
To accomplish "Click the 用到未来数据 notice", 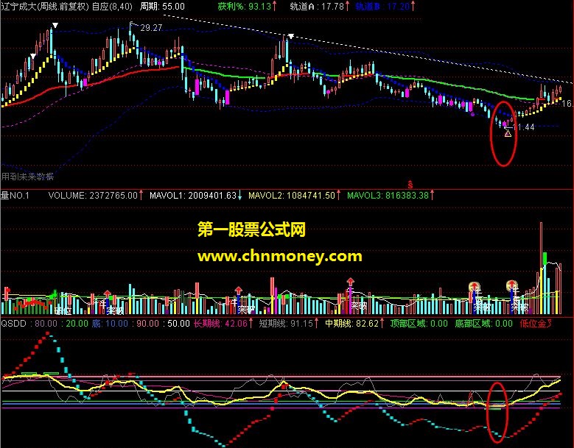I will [27, 177].
